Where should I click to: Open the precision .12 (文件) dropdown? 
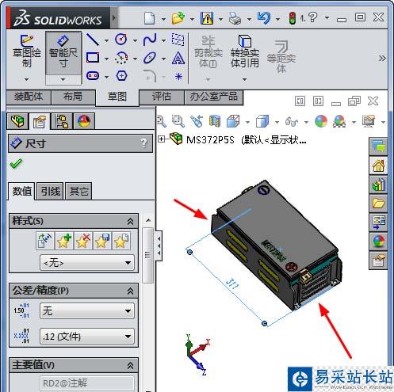[87, 336]
